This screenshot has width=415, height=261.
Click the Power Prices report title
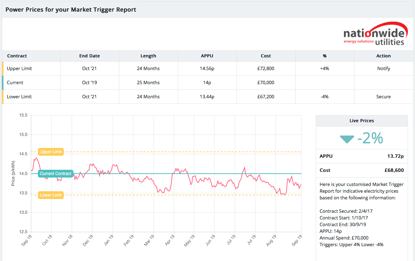[71, 10]
